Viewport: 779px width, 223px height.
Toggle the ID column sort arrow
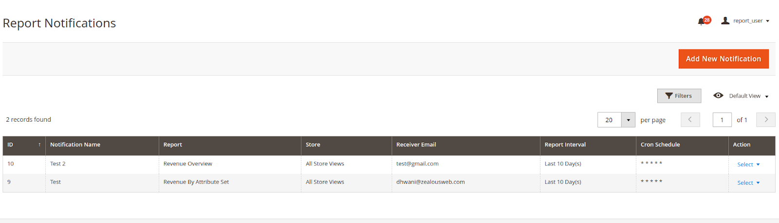point(39,145)
